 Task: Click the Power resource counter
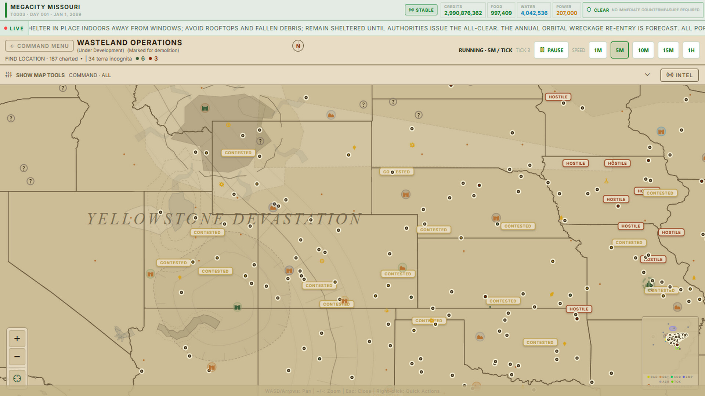point(567,10)
